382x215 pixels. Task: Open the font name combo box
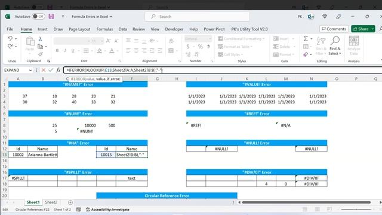coord(72,41)
